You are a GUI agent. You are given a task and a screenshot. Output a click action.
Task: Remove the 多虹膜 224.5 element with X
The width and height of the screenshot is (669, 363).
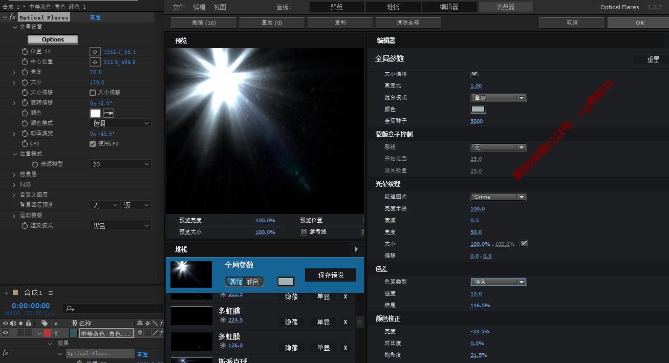346,322
